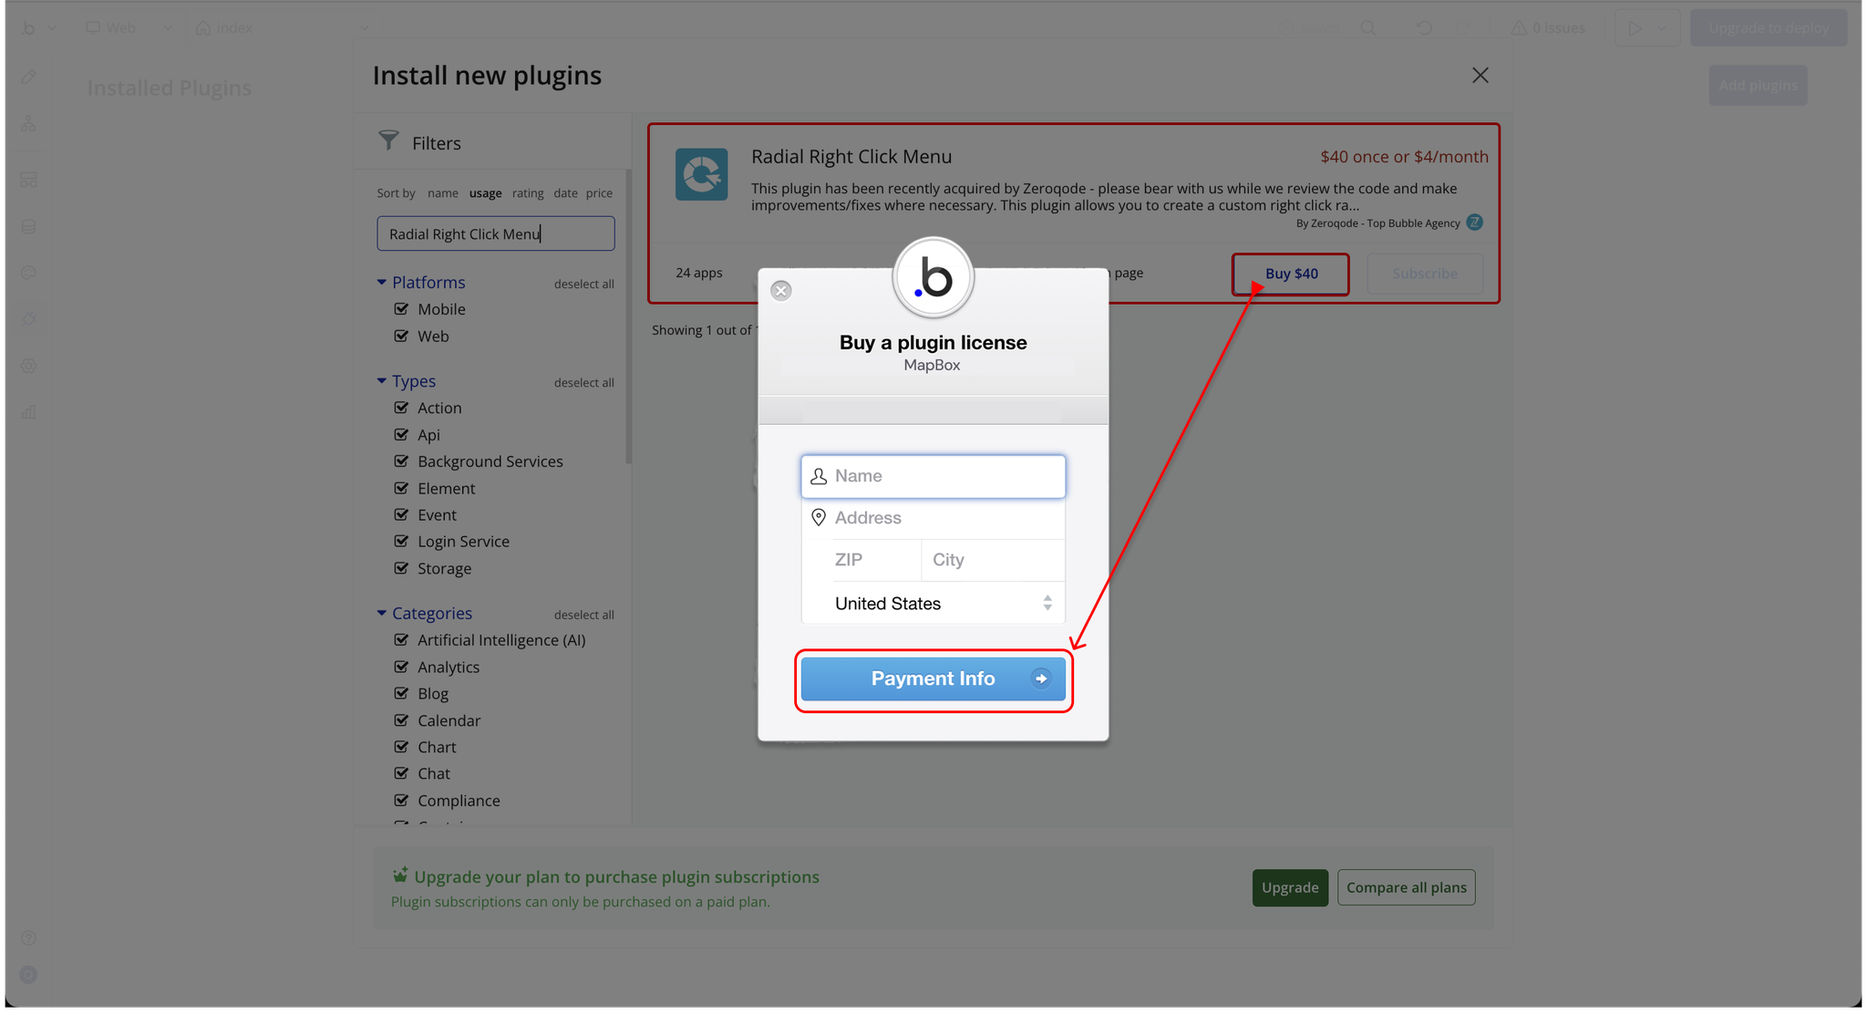
Task: Click the Zeroqode agency badge icon
Action: pos(1474,223)
